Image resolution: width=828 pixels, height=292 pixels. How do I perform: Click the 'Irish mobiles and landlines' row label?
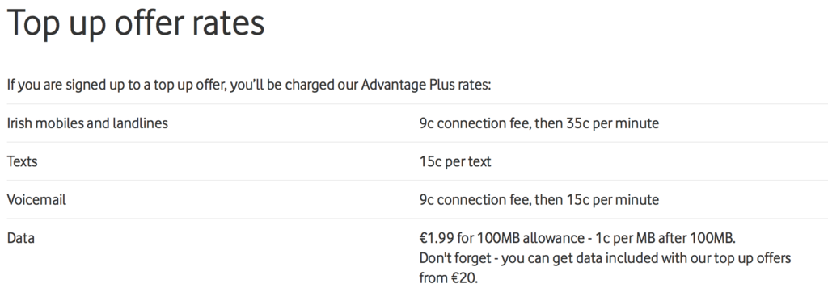[x=87, y=123]
